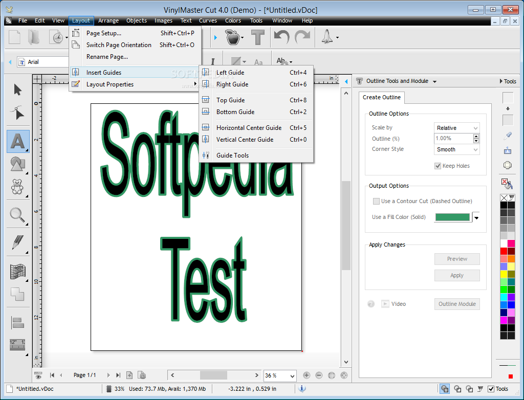Toggle the eye visibility icon near page controls
524x400 pixels.
38,375
